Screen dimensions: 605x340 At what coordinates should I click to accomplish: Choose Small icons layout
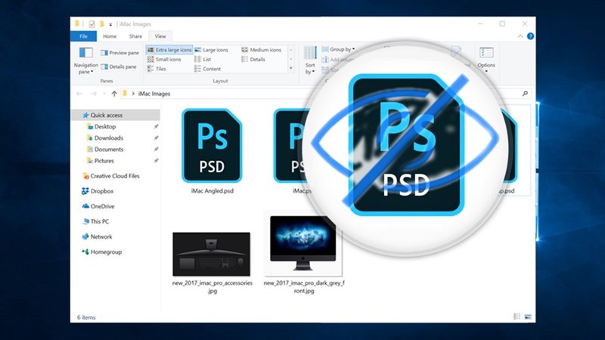pos(164,60)
